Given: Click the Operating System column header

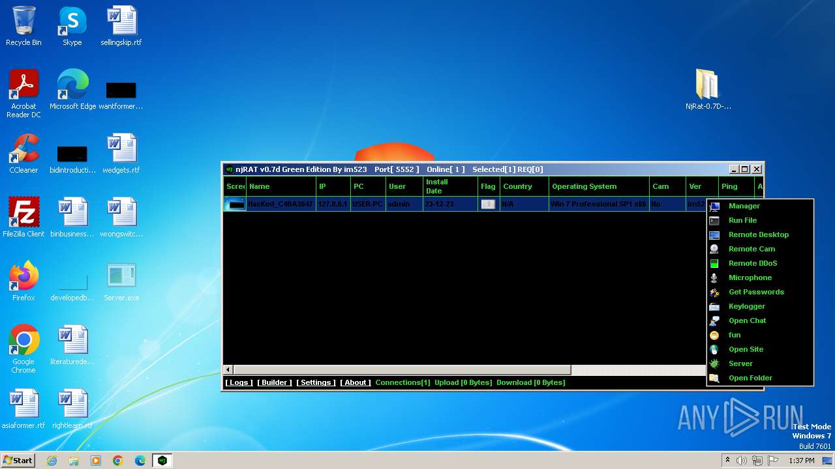Looking at the screenshot, I should point(599,186).
